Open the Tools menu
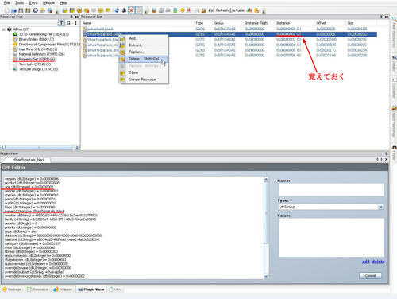This screenshot has width=397, height=299. pyautogui.click(x=19, y=2)
